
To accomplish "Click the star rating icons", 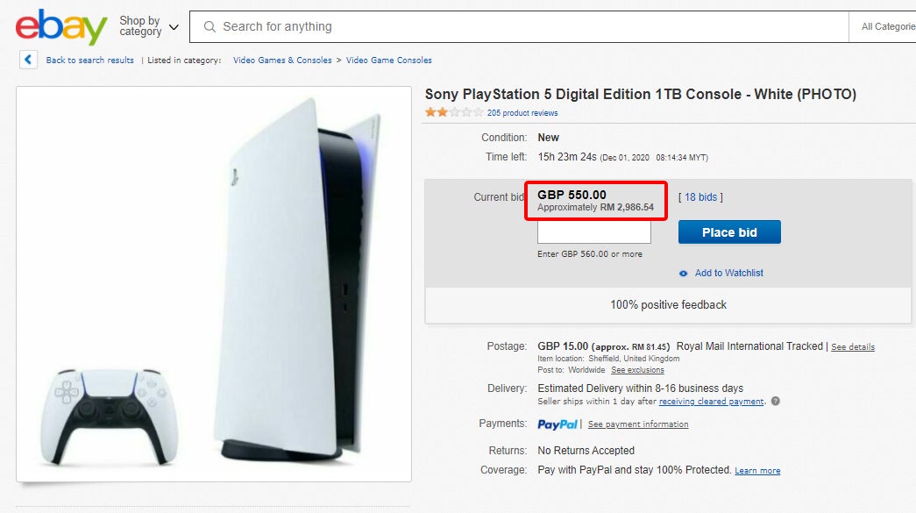I will [453, 112].
